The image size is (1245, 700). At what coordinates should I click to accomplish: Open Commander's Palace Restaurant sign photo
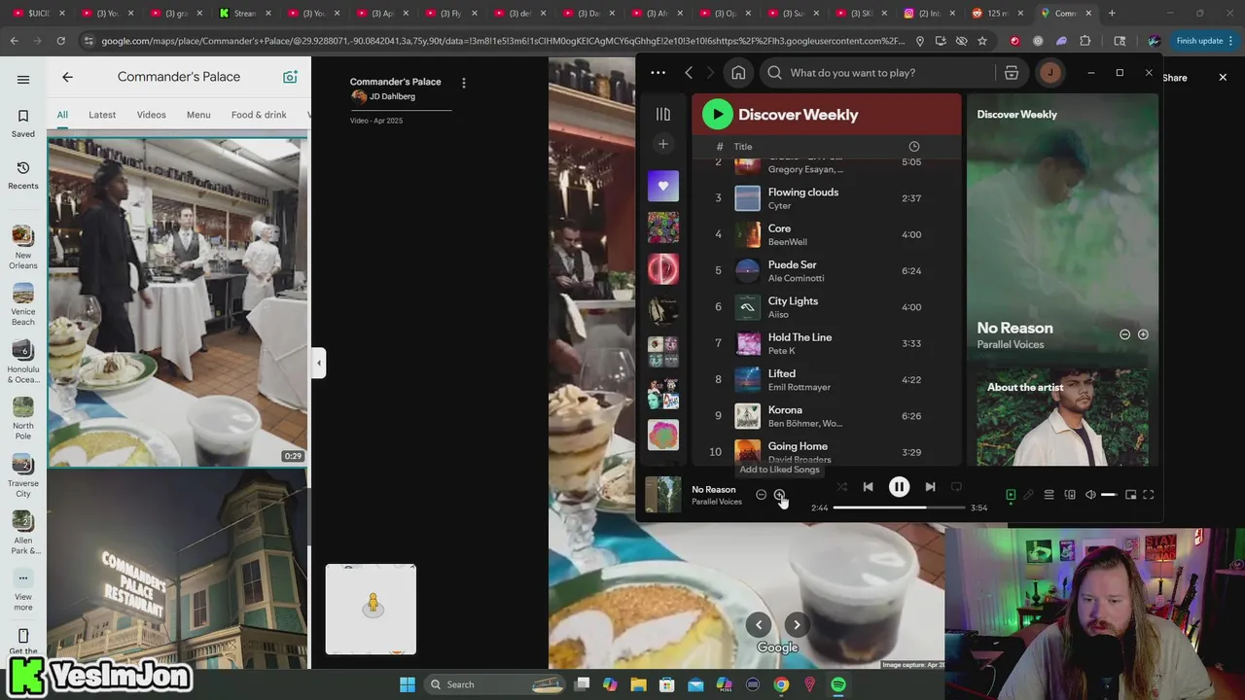pos(178,570)
